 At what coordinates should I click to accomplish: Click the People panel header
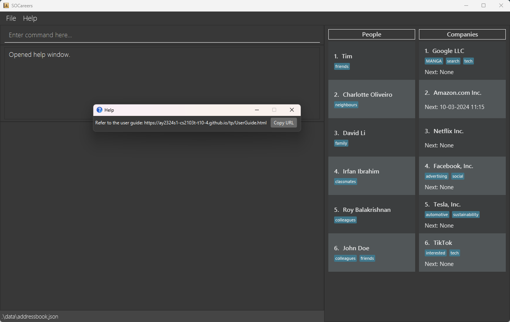coord(371,34)
